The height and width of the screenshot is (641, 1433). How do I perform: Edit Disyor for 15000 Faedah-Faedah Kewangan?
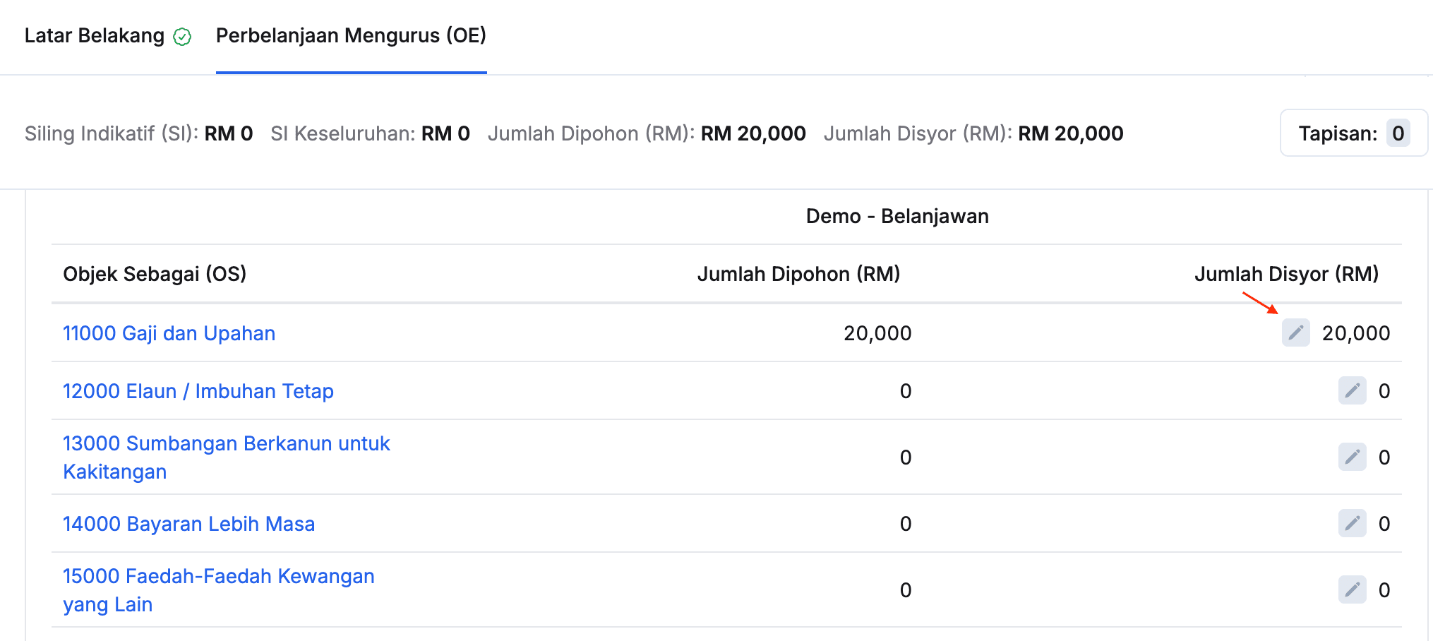[1352, 589]
